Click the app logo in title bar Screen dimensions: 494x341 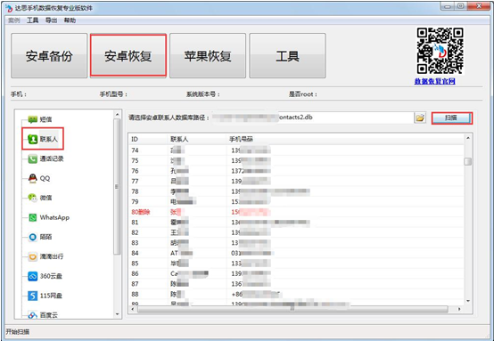click(9, 7)
